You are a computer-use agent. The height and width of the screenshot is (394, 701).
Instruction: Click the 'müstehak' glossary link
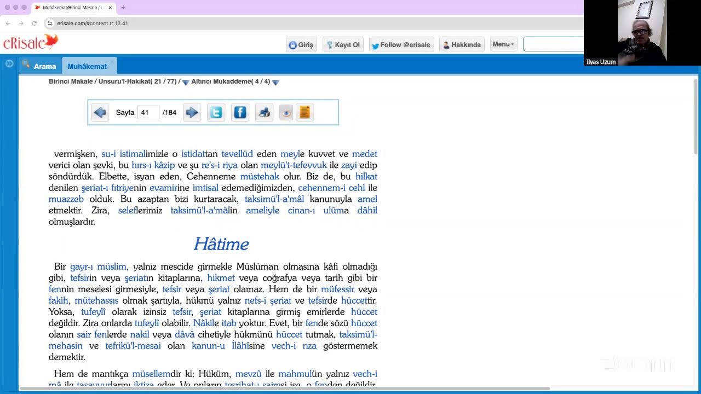click(x=260, y=176)
